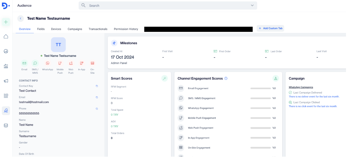Click the TT avatar thumbnail
Viewport: 356px width, 161px height.
click(x=58, y=45)
